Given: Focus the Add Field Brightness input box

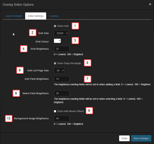Looking at the screenshot, I should 62,79.
